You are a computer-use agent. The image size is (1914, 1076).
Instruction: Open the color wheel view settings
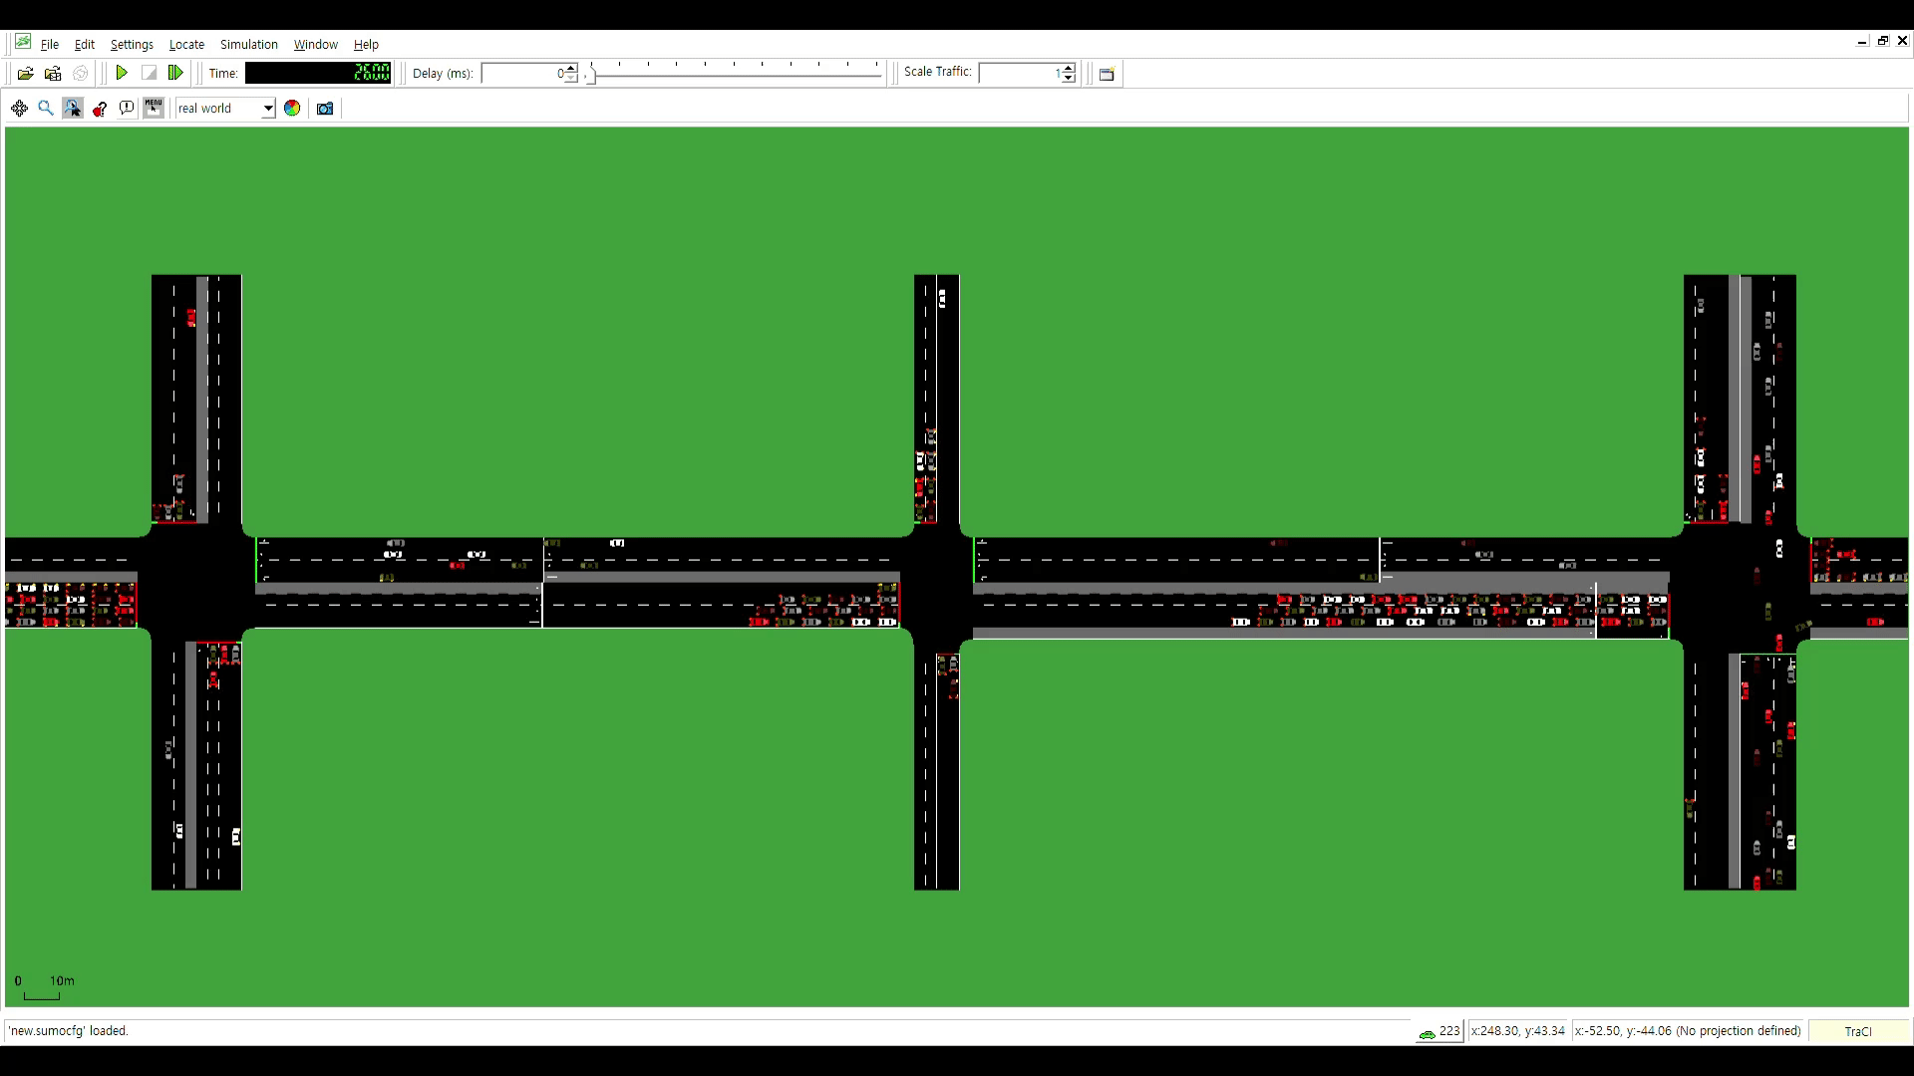(292, 109)
